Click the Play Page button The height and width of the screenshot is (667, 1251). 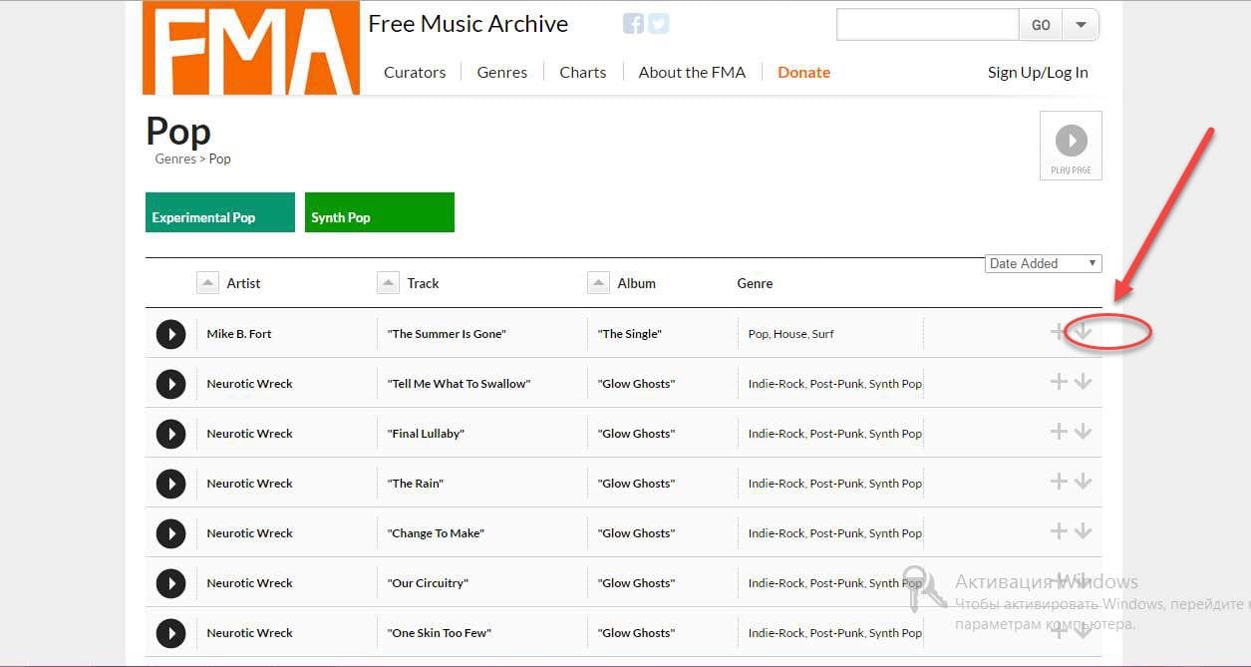click(1071, 146)
